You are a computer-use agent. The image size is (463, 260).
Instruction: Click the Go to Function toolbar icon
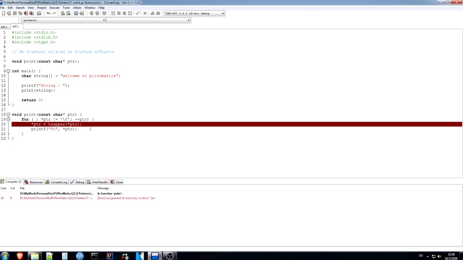pos(76,13)
